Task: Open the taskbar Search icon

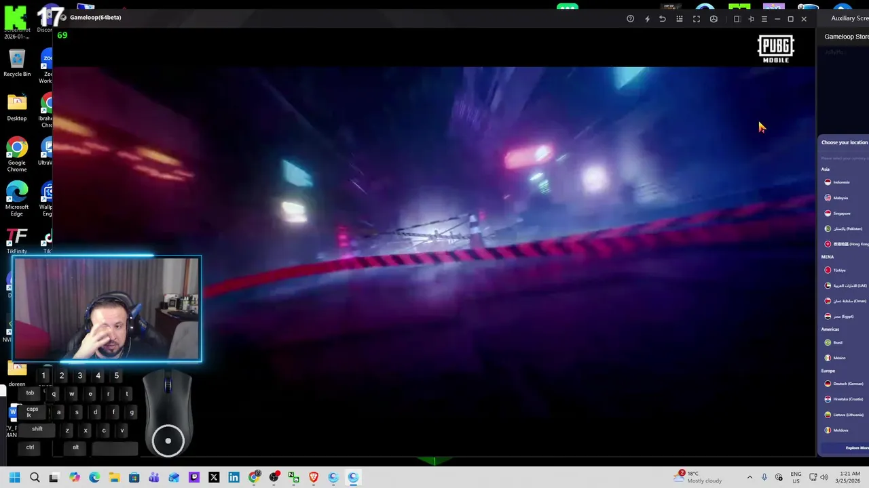Action: [35, 477]
